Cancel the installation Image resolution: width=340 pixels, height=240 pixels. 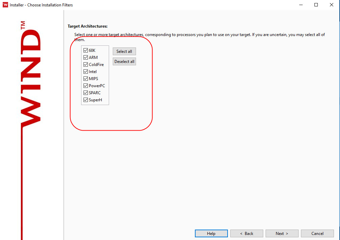(317, 233)
